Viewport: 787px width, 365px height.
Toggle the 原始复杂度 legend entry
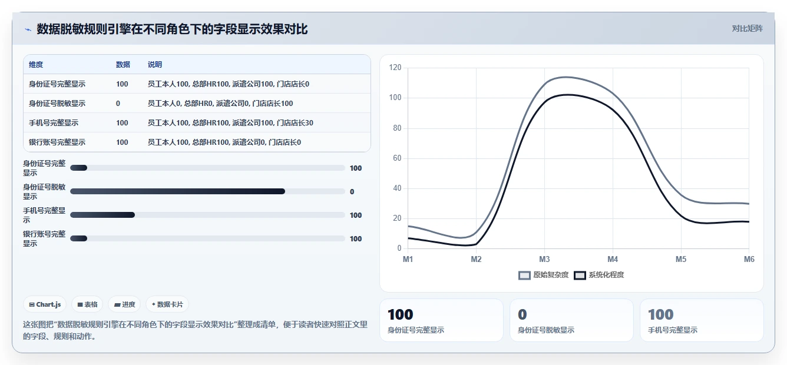pyautogui.click(x=543, y=275)
